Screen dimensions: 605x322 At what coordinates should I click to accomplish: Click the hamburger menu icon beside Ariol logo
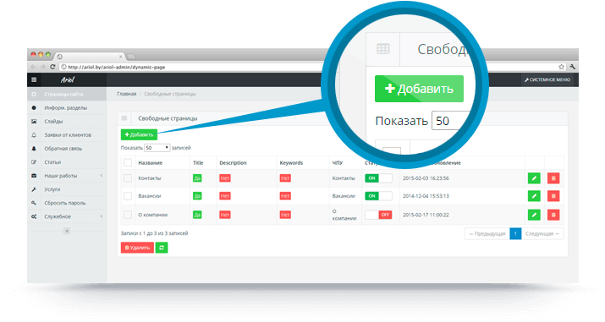click(x=34, y=79)
